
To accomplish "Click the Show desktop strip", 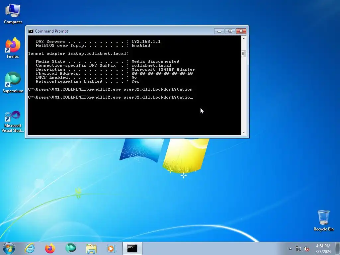I will coord(337,248).
